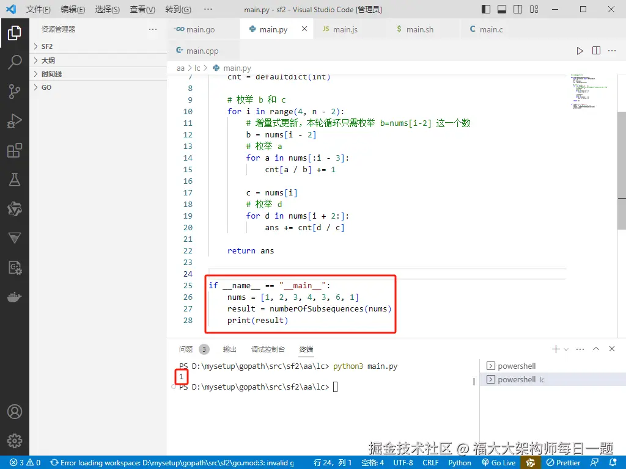
Task: Open the Source Control view icon
Action: [x=15, y=92]
